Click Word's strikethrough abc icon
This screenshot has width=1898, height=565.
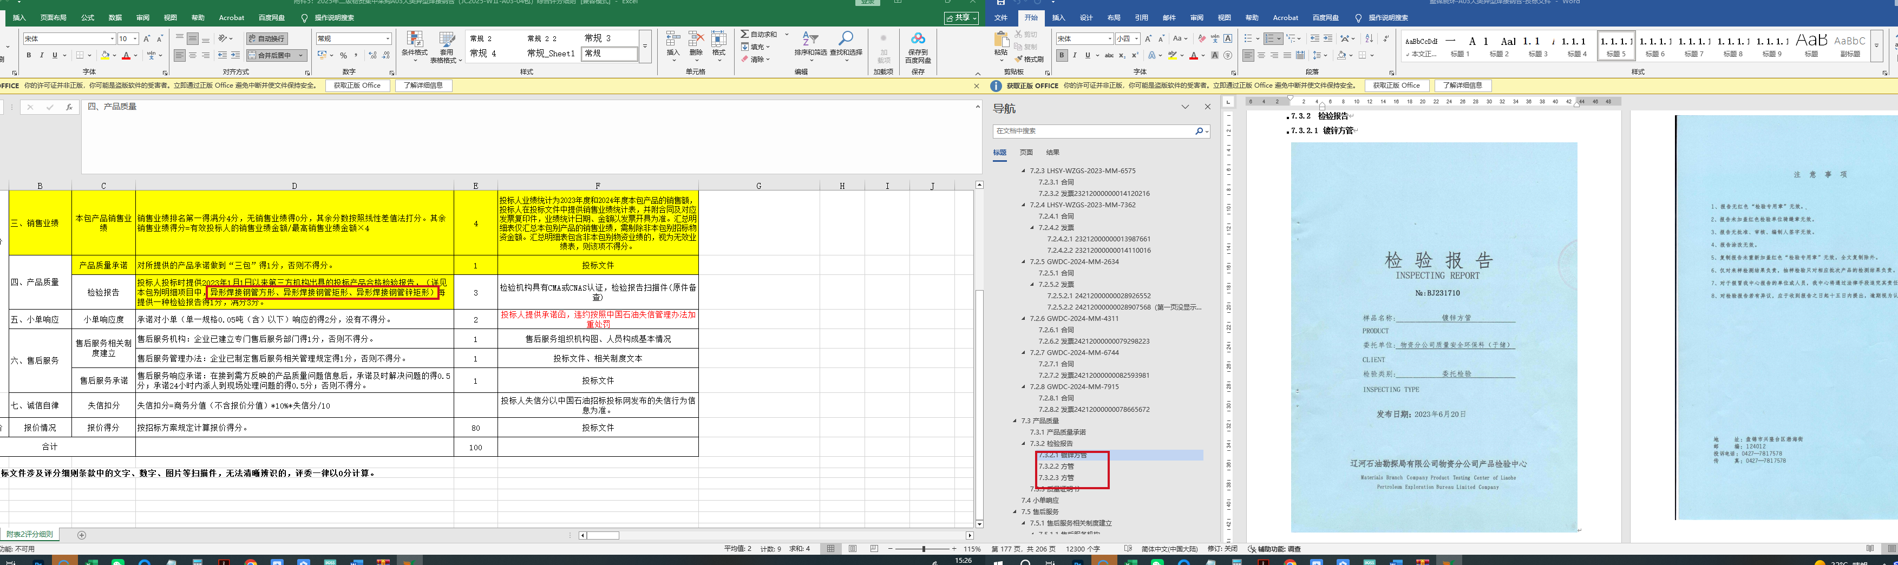(x=1109, y=55)
